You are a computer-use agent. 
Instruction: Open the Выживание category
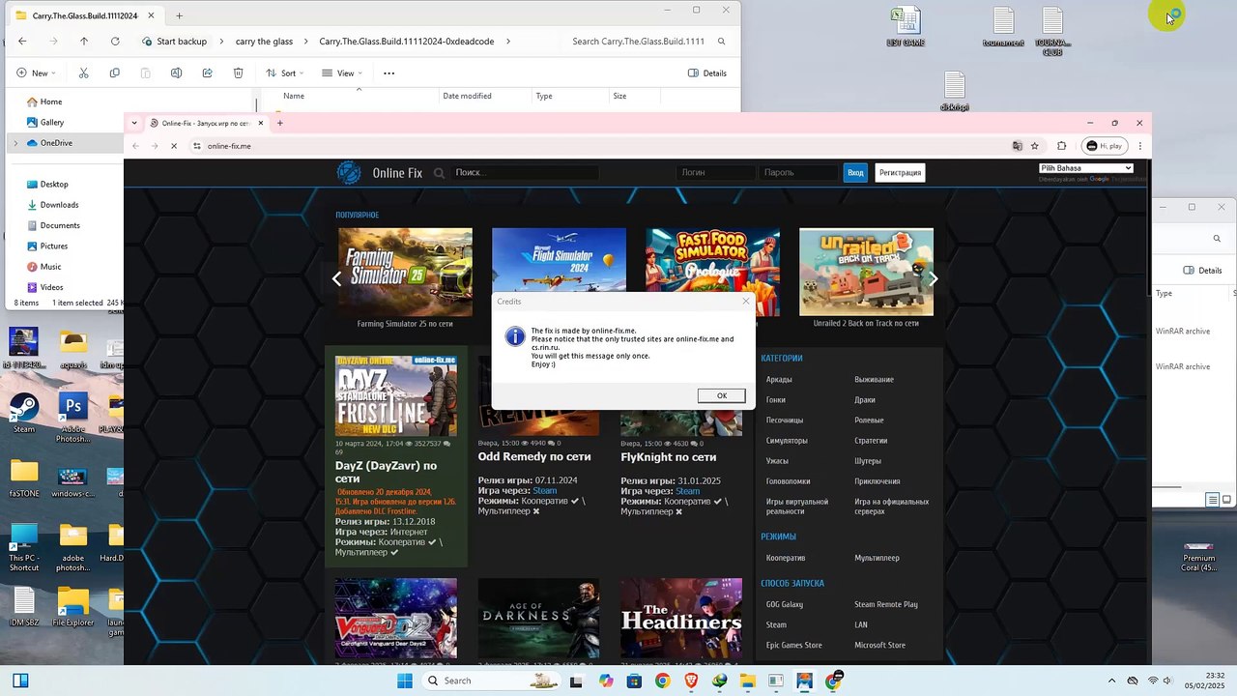coord(874,380)
